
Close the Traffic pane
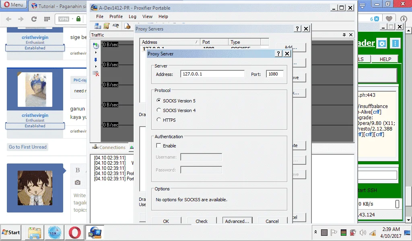tap(351, 35)
